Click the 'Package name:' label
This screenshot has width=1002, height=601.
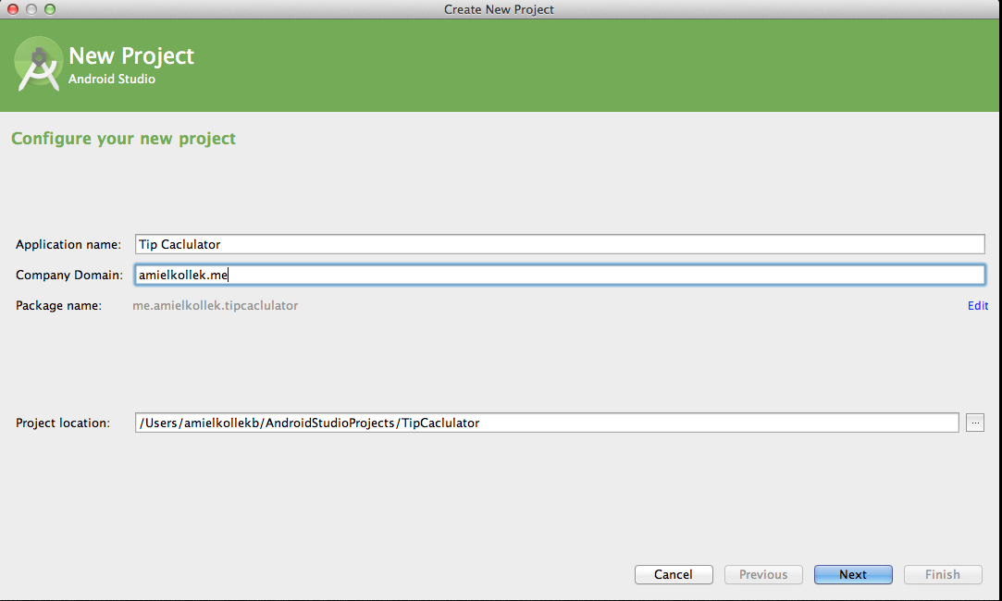point(59,305)
